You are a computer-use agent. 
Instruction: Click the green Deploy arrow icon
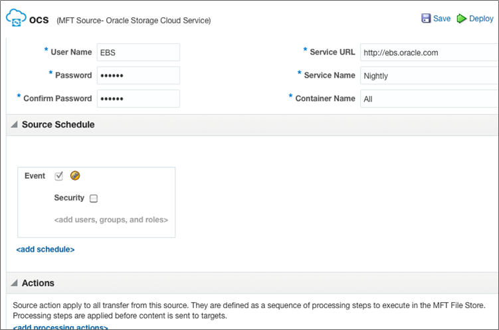461,19
